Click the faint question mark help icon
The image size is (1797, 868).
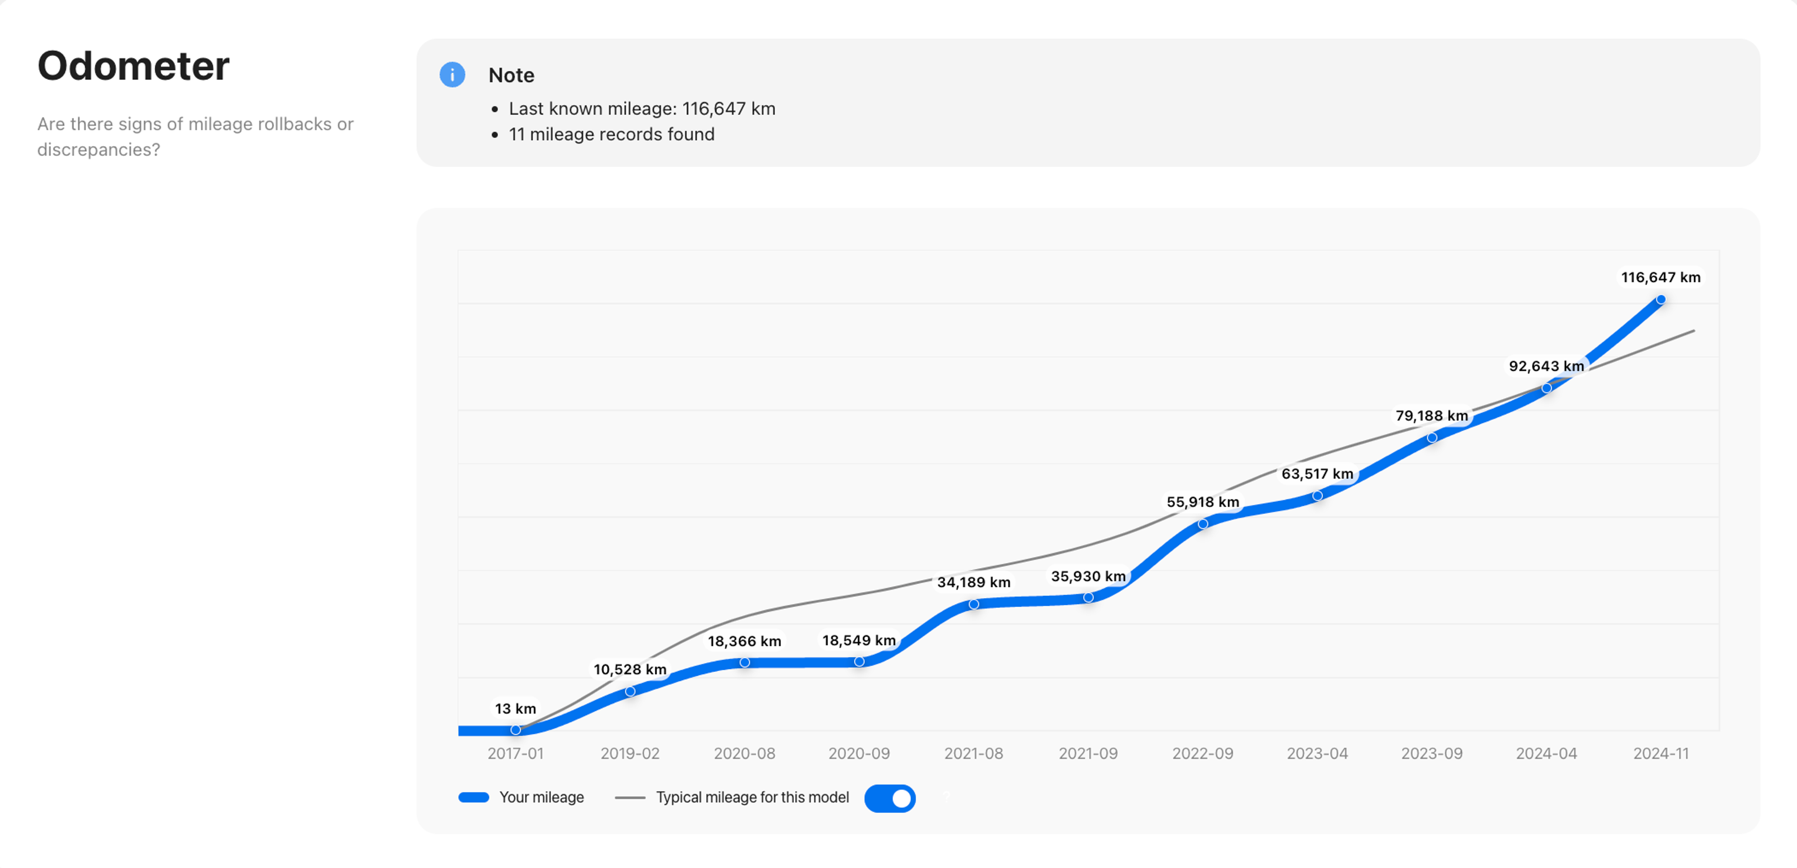pos(947,796)
